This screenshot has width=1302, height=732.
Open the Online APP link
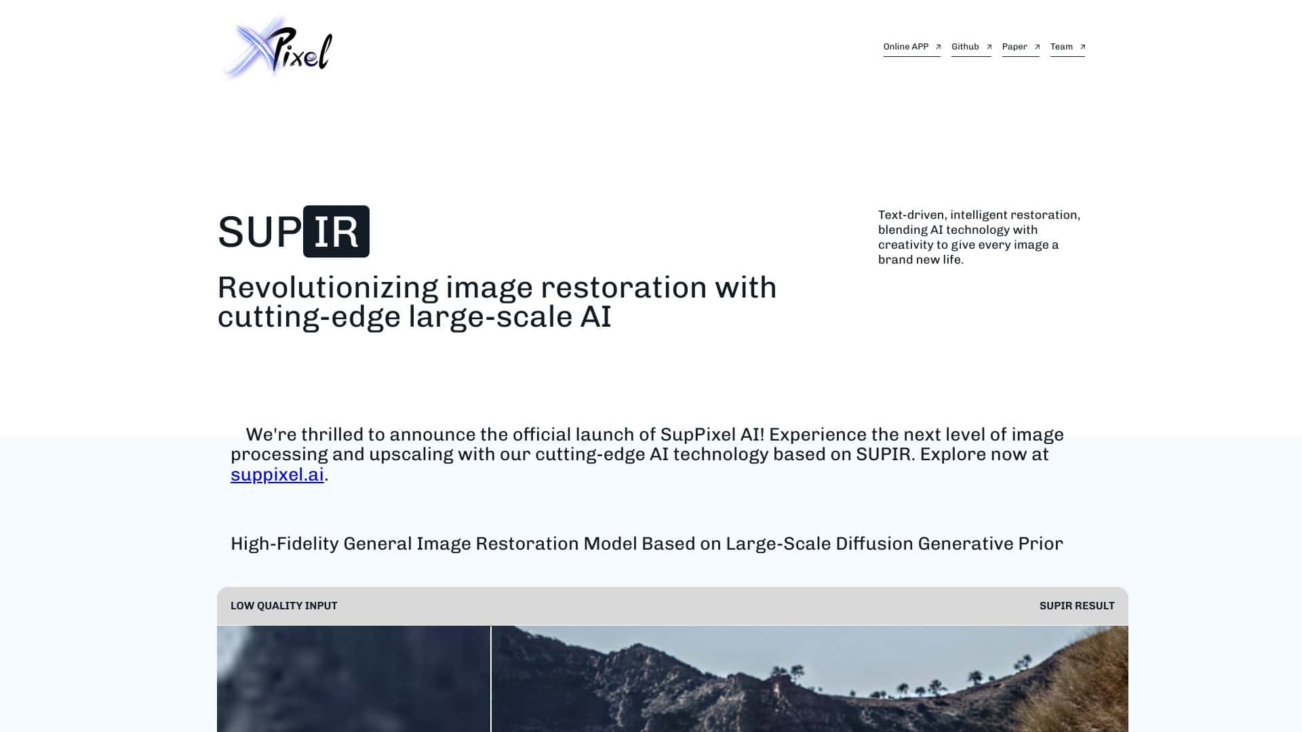(x=906, y=47)
